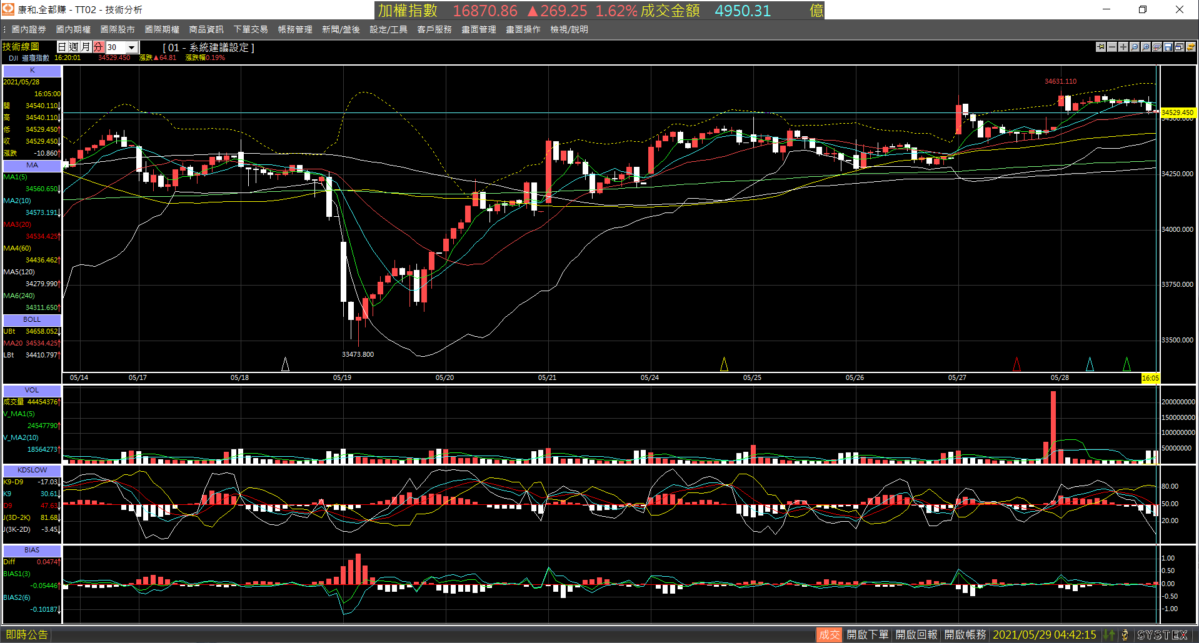Open the 國內期權 menu
The image size is (1199, 643).
pos(73,29)
